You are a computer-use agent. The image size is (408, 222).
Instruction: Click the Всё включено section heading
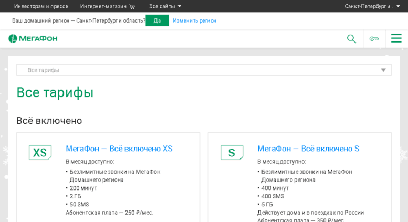click(x=49, y=121)
